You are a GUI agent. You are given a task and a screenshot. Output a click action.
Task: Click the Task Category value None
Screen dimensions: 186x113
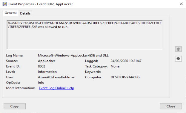tap(115, 66)
